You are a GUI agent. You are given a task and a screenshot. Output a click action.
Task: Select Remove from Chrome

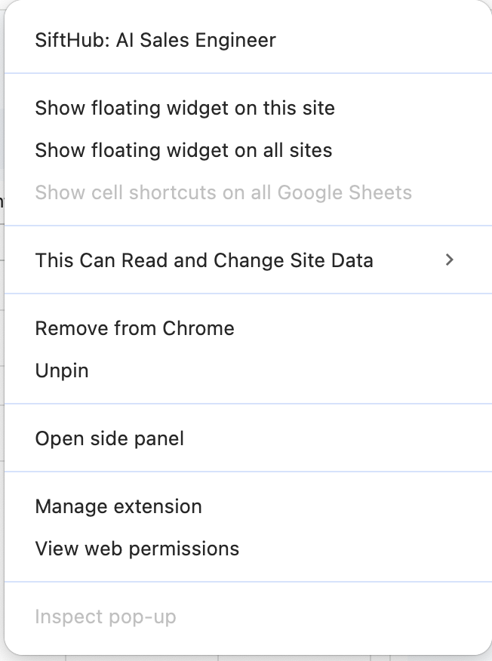[134, 328]
